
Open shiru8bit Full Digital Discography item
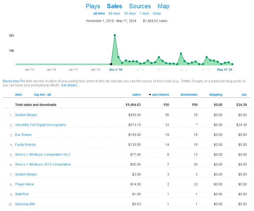tap(41, 125)
